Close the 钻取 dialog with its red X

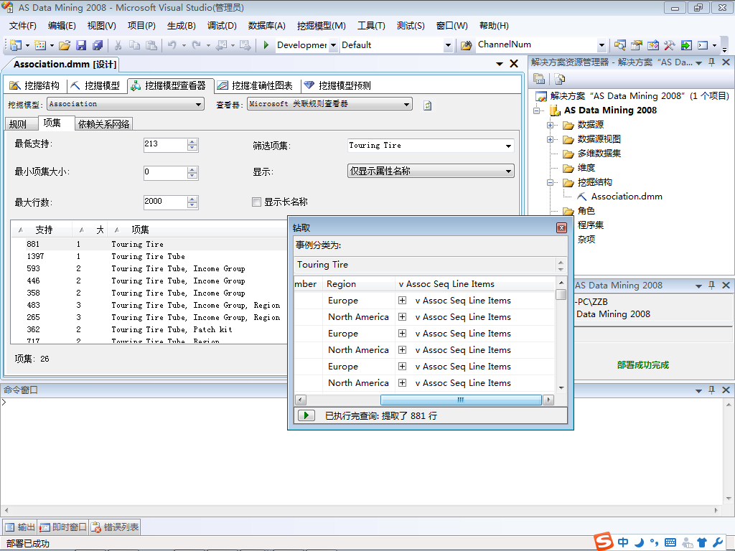click(561, 227)
